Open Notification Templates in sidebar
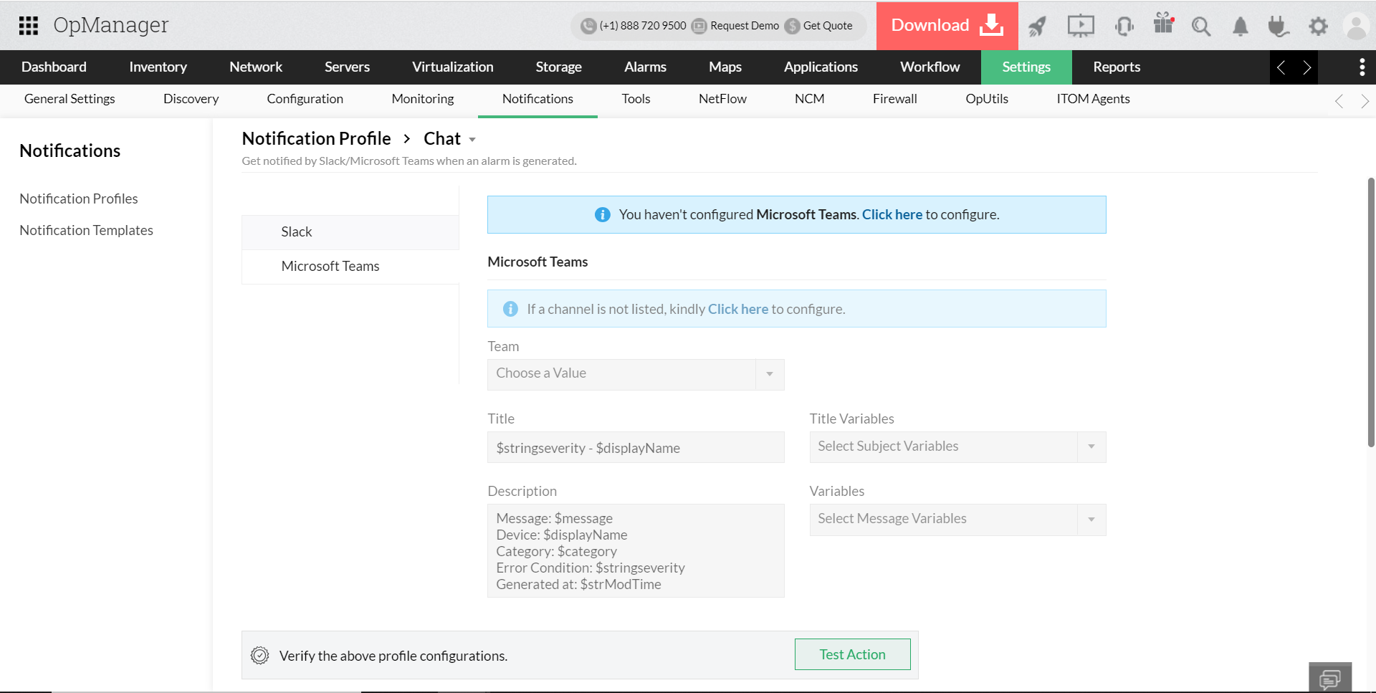This screenshot has height=693, width=1376. pyautogui.click(x=87, y=230)
